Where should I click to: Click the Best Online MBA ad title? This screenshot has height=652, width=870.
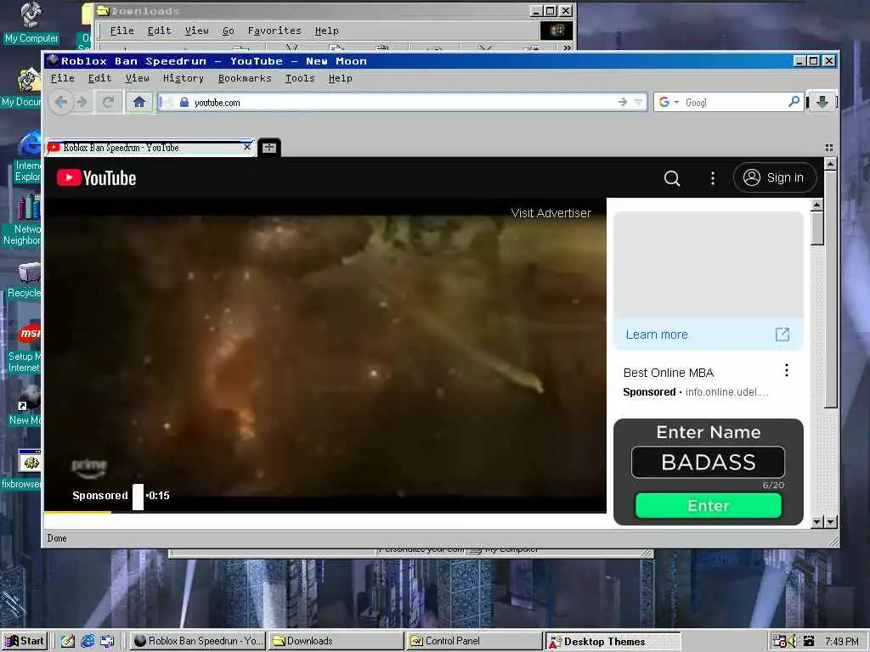pyautogui.click(x=668, y=373)
